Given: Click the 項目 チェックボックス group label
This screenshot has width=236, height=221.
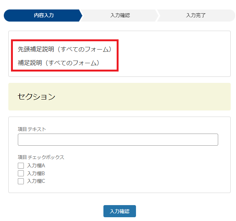Looking at the screenshot, I should (x=41, y=157).
